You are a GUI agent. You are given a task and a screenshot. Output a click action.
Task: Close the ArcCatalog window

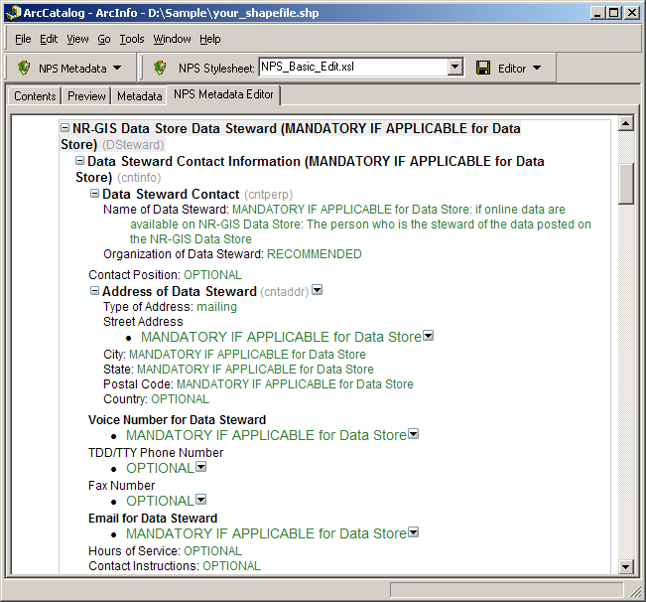632,13
